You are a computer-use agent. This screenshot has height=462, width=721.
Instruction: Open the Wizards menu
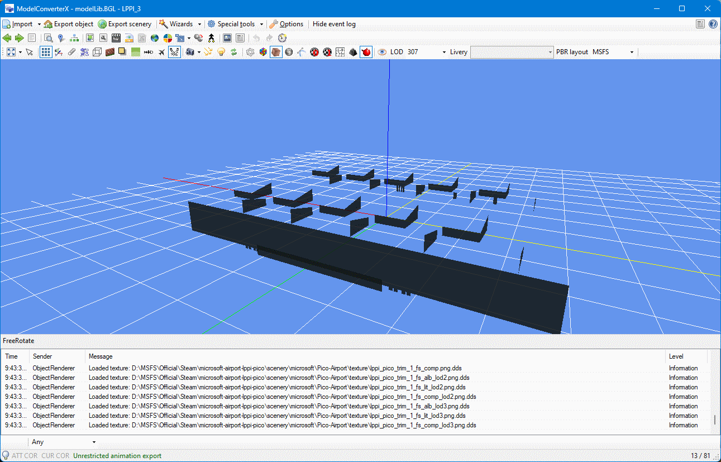pyautogui.click(x=179, y=24)
